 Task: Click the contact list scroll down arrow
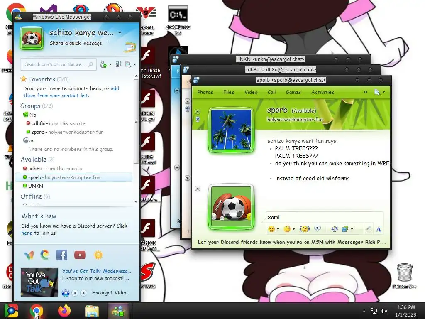tap(136, 201)
